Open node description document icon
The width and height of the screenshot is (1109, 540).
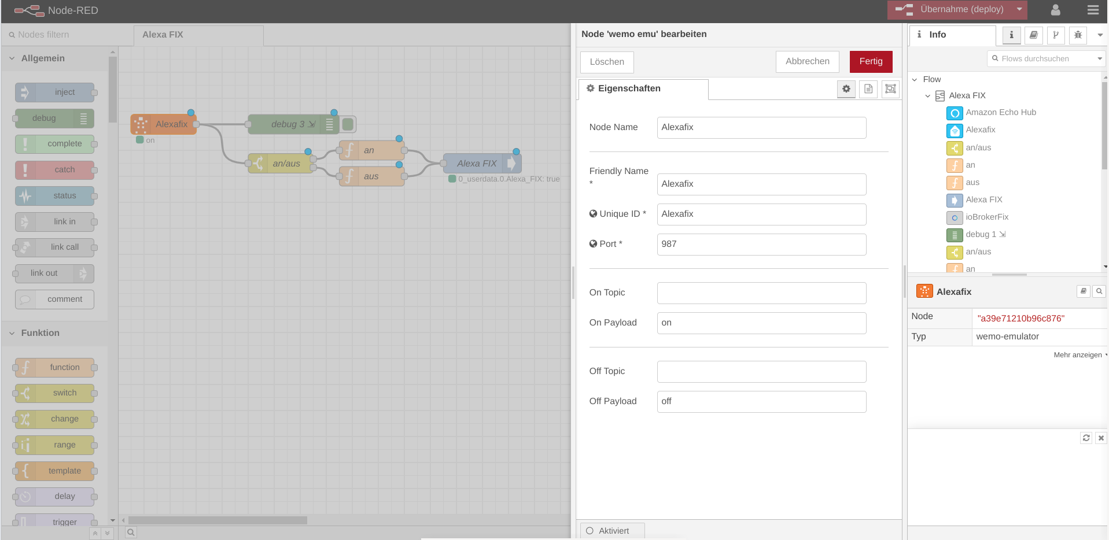[868, 89]
